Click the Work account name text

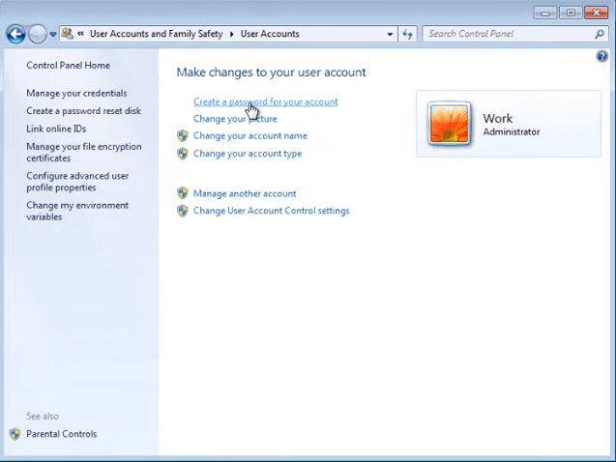498,118
